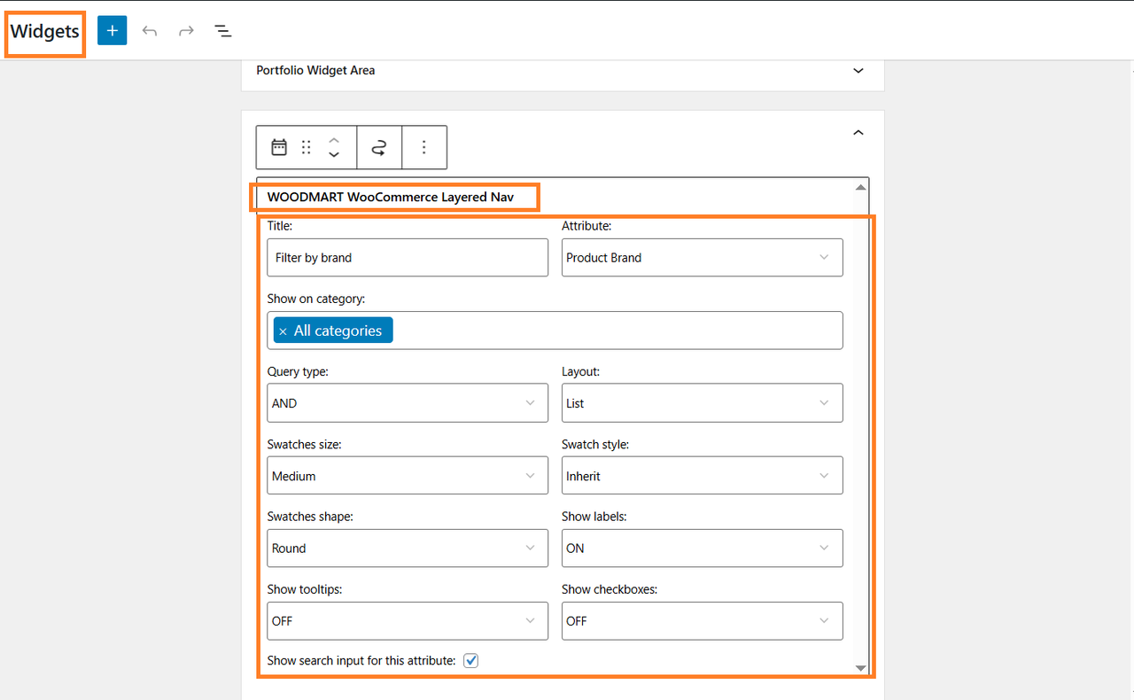Image resolution: width=1134 pixels, height=700 pixels.
Task: Toggle Show search input for this attribute checkbox
Action: (x=471, y=661)
